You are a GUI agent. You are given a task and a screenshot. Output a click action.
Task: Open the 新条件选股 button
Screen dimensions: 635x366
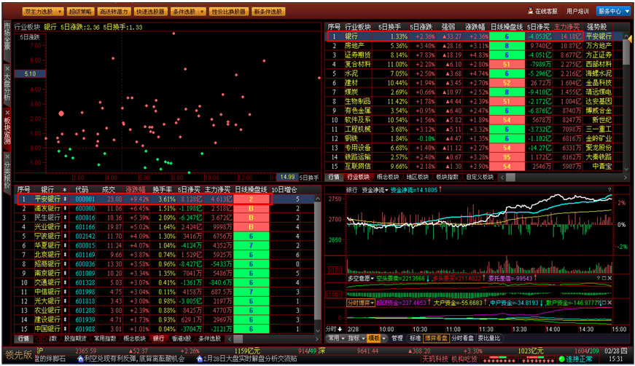click(268, 12)
